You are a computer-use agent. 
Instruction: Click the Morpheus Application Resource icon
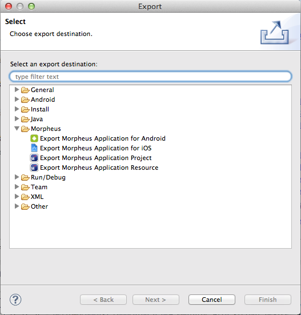[34, 168]
